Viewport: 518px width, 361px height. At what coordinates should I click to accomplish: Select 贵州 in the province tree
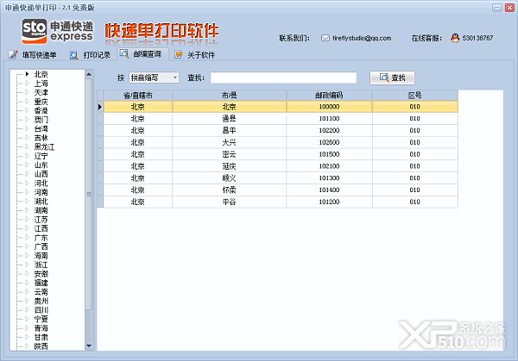[41, 301]
